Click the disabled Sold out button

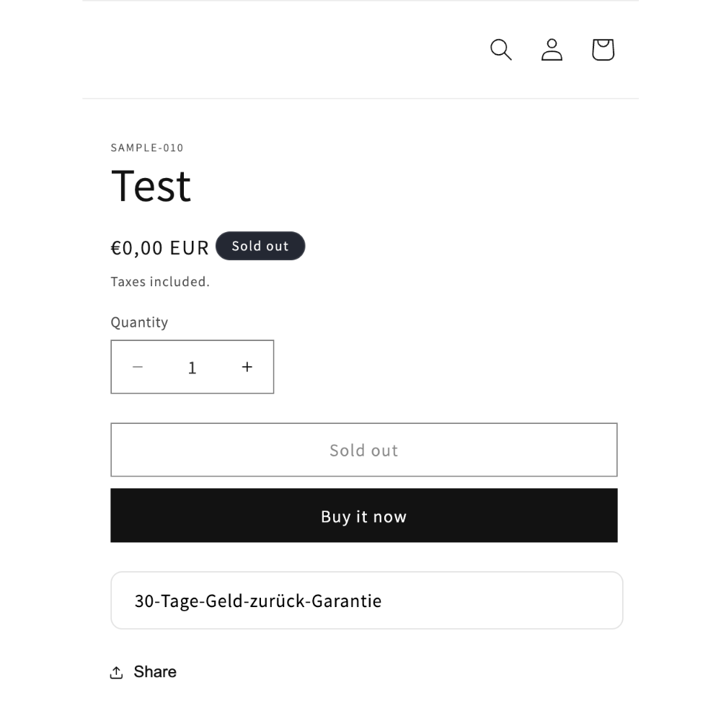tap(363, 450)
